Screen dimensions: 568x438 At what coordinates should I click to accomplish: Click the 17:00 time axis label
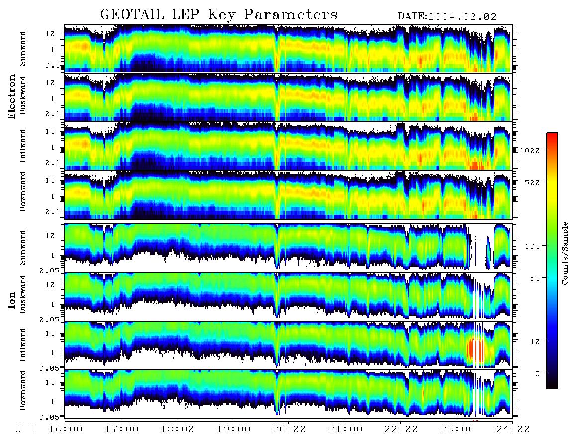pyautogui.click(x=121, y=430)
